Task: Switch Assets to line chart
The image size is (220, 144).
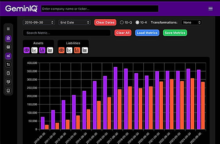Action: (x=34, y=50)
